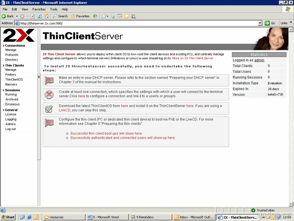Open Sessions section heading
This screenshot has height=221, width=294.
(12, 90)
